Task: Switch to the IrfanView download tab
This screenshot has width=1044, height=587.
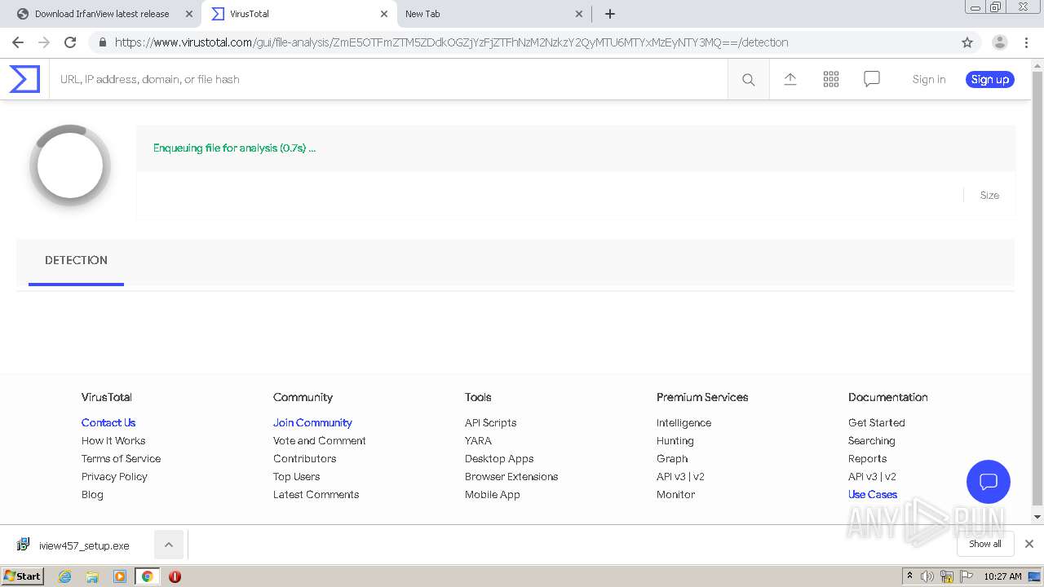Action: (102, 14)
